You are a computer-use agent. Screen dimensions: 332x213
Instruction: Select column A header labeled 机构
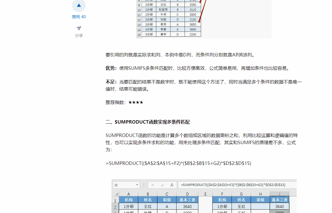pos(129,200)
